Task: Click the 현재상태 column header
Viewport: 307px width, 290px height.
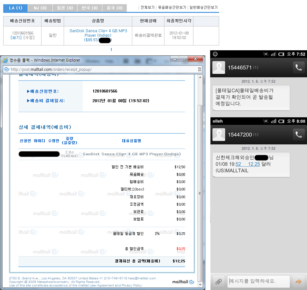Action: click(148, 21)
